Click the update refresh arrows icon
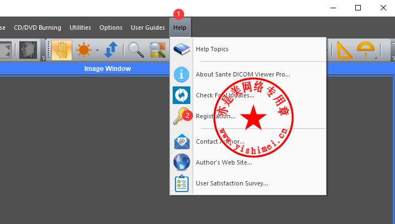 (182, 95)
